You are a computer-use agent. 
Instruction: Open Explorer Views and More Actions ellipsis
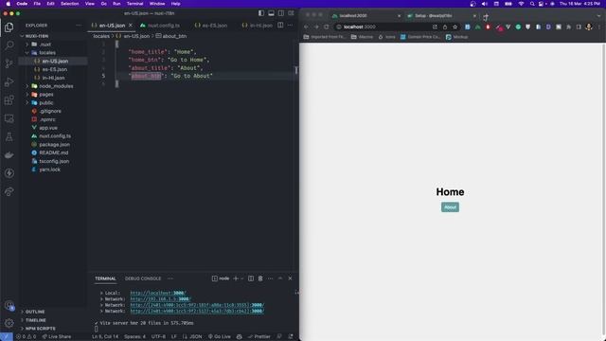79,26
